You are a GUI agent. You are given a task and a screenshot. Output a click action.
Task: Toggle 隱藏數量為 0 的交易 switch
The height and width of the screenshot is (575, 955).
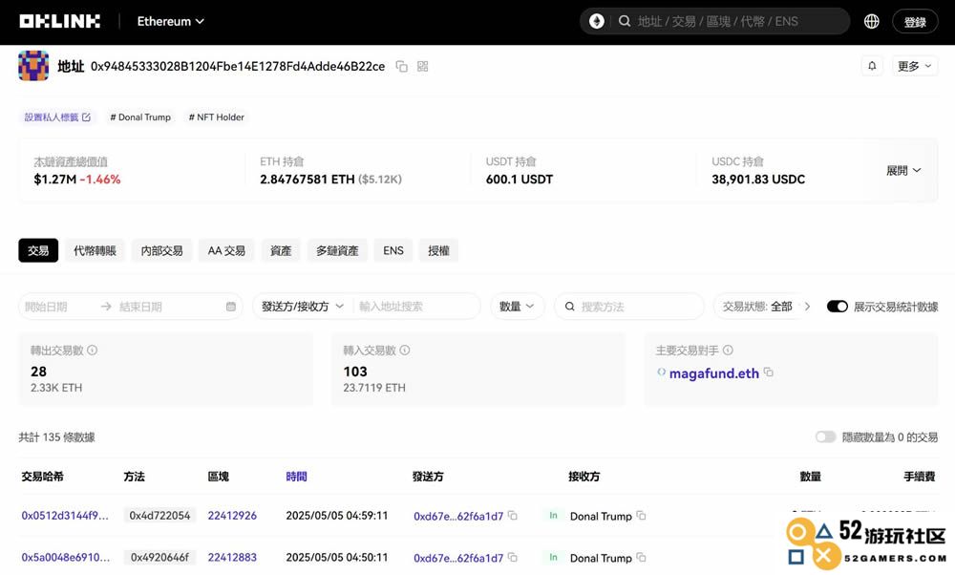826,437
